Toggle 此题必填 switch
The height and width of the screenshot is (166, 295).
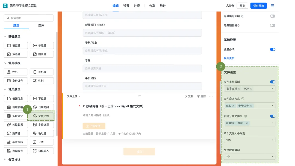[x=273, y=49]
